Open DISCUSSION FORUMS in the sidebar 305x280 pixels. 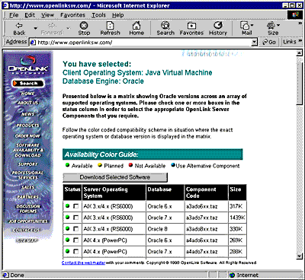pyautogui.click(x=28, y=208)
